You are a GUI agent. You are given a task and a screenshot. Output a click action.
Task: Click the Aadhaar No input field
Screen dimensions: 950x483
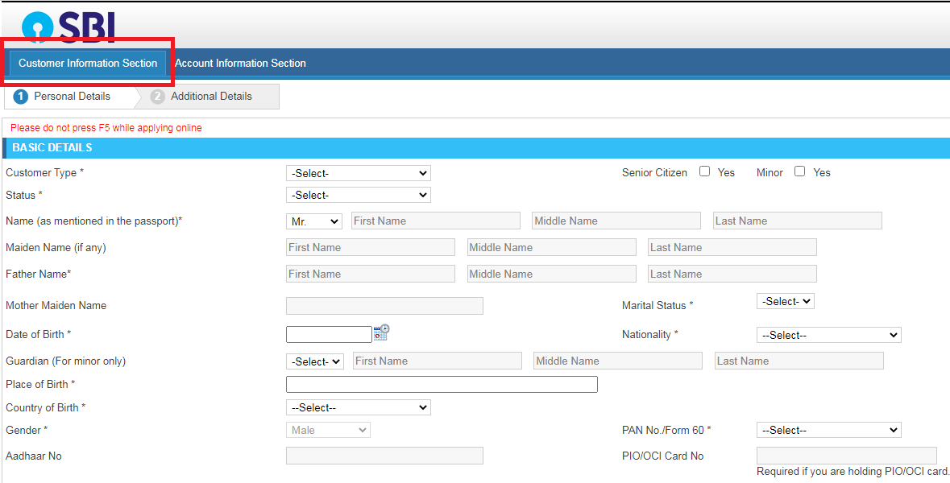[x=384, y=456]
